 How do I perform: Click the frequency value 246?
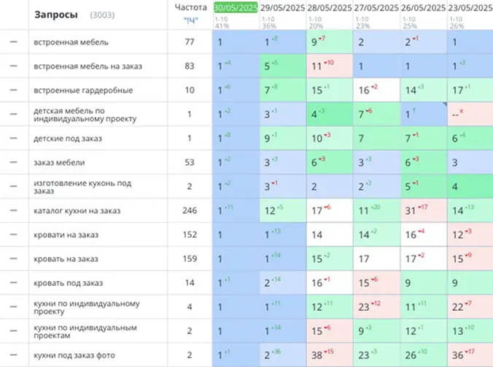tap(190, 210)
